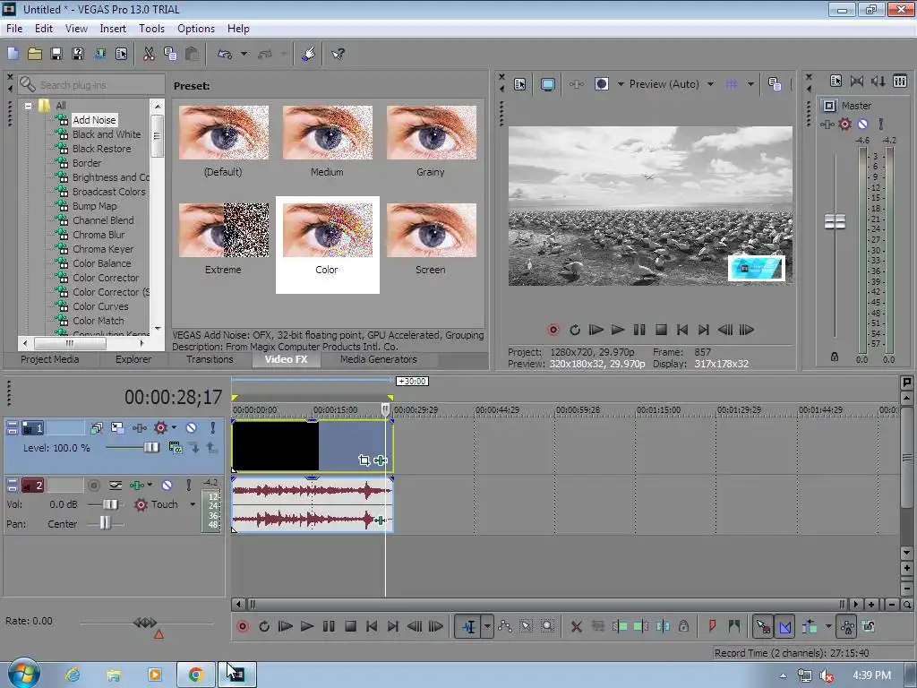Click the track 1 Level slider
Image resolution: width=917 pixels, height=688 pixels.
point(151,448)
